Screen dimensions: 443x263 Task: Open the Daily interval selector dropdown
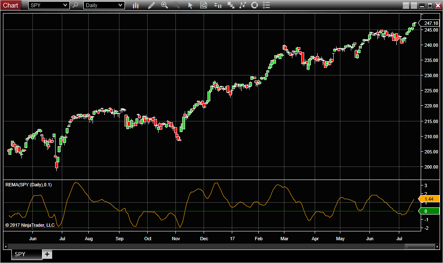pyautogui.click(x=104, y=5)
